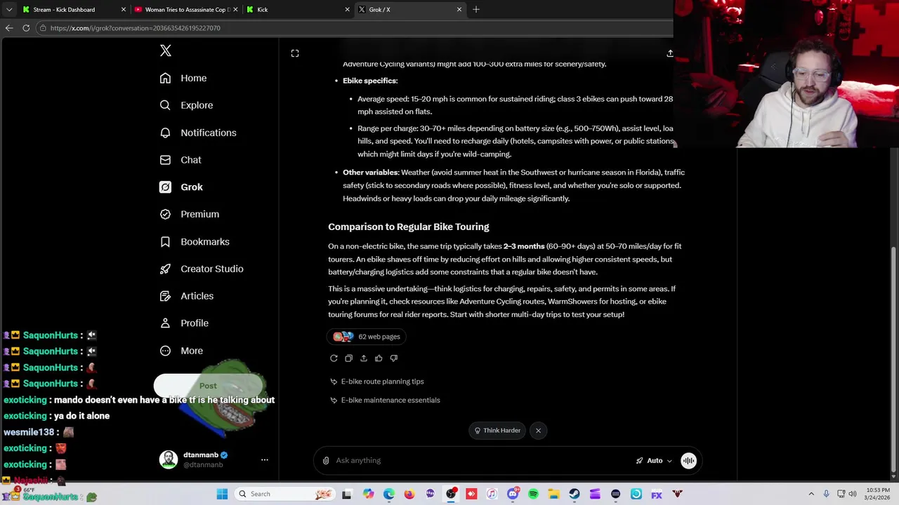Open the Windows Start menu
This screenshot has height=505, width=899.
click(222, 494)
